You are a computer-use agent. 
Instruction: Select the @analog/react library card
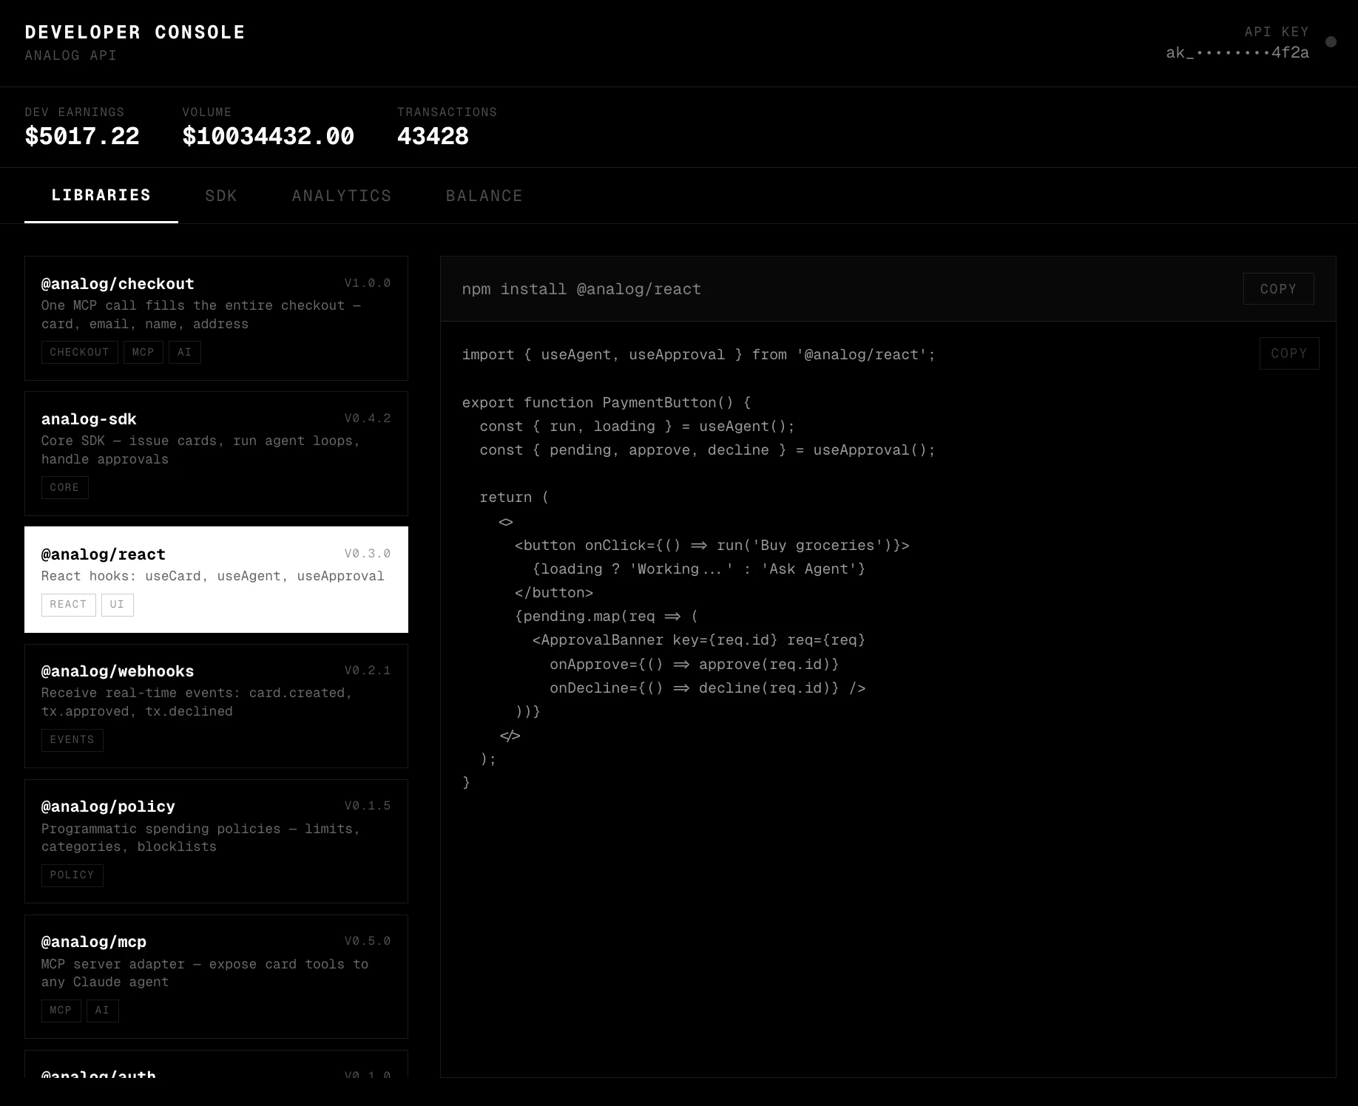(216, 580)
